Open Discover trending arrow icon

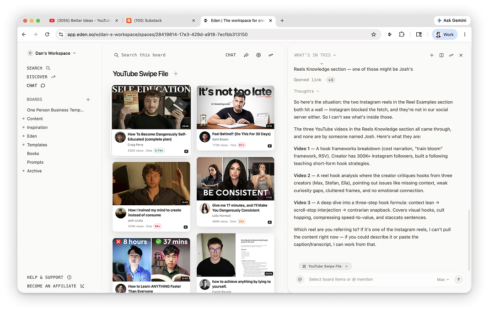[x=54, y=77]
